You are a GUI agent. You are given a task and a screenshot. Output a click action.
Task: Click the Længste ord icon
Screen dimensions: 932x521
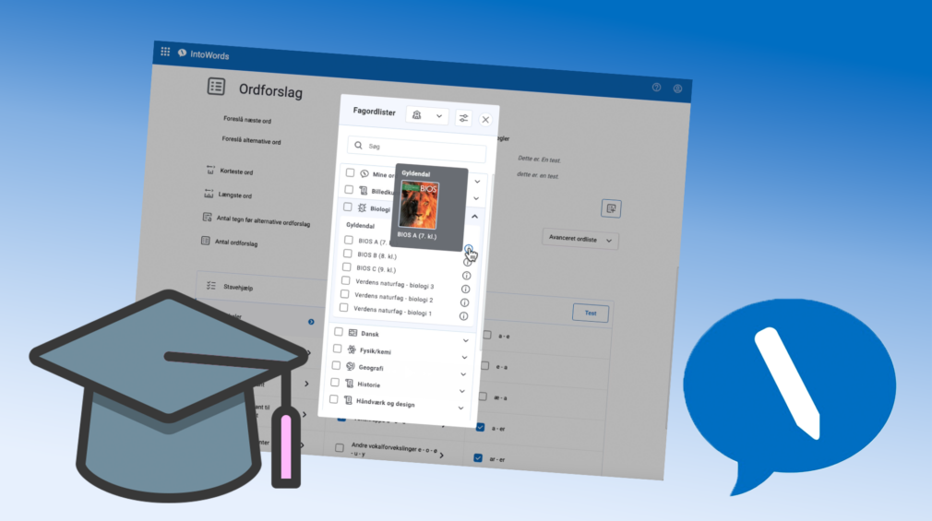tap(209, 193)
